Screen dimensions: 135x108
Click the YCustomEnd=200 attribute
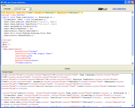pyautogui.click(x=23, y=58)
